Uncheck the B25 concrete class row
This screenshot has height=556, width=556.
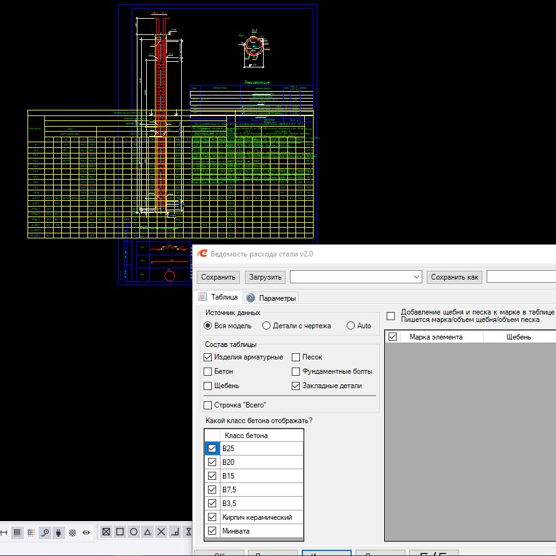(x=212, y=449)
